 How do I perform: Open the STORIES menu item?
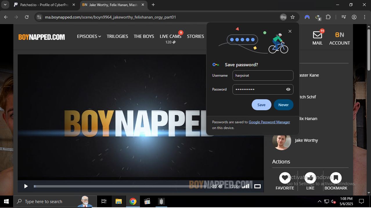click(x=195, y=36)
